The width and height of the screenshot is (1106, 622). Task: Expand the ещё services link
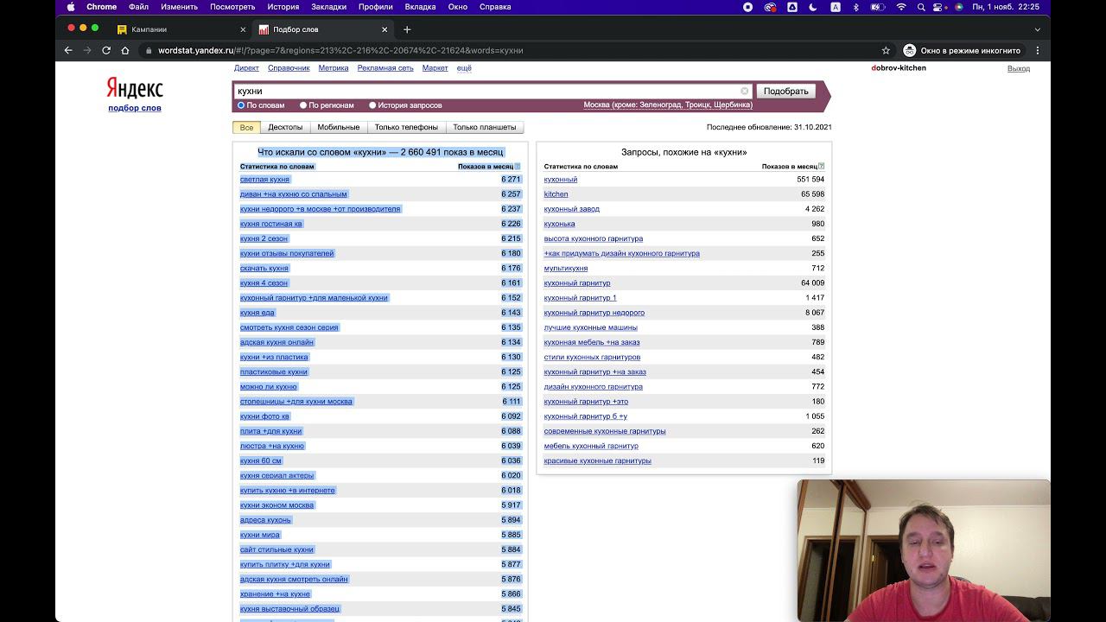[464, 68]
